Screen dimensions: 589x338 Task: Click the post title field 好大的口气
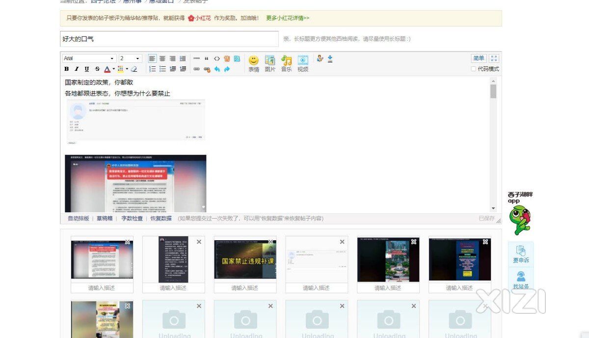click(169, 39)
